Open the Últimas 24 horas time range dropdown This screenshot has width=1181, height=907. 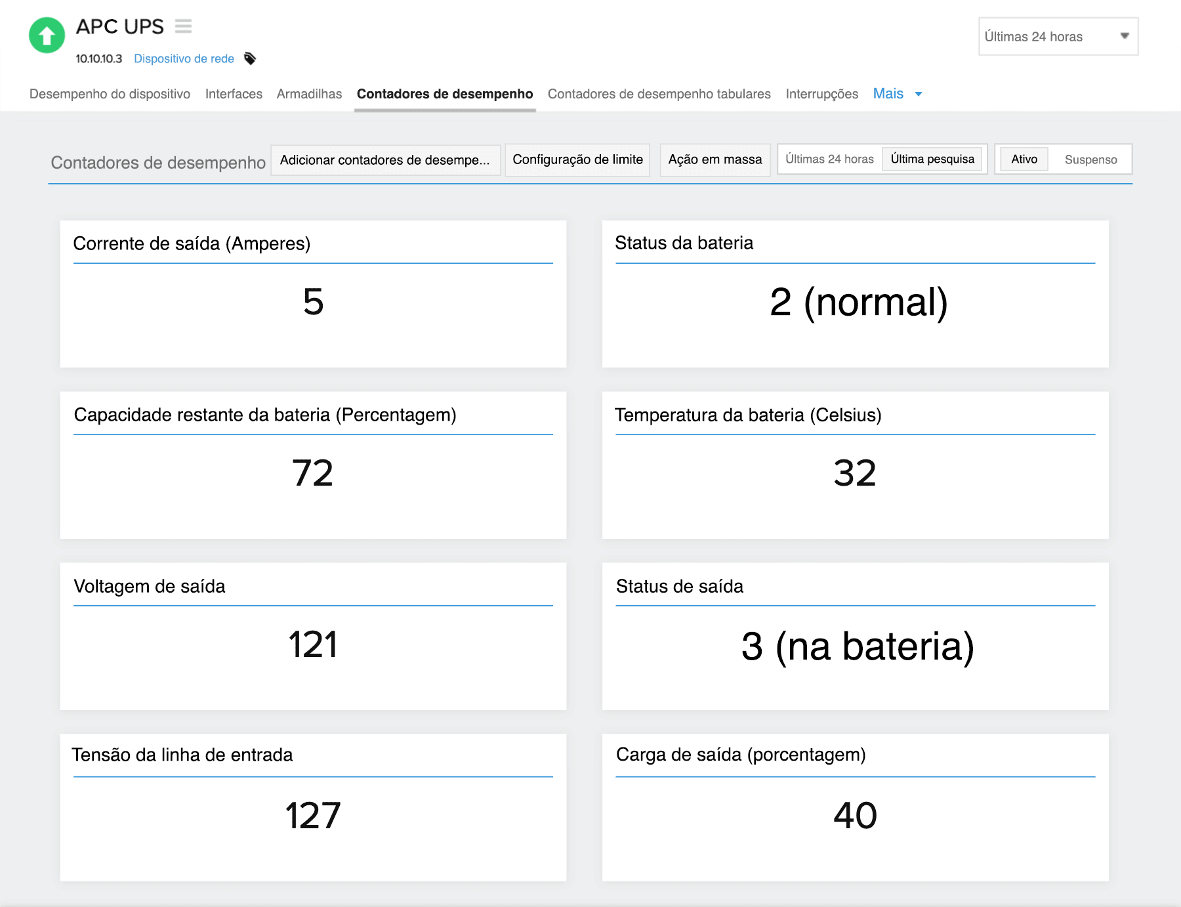pos(1058,37)
